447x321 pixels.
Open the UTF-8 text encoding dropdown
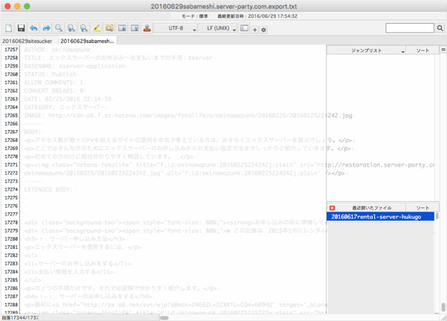click(176, 28)
